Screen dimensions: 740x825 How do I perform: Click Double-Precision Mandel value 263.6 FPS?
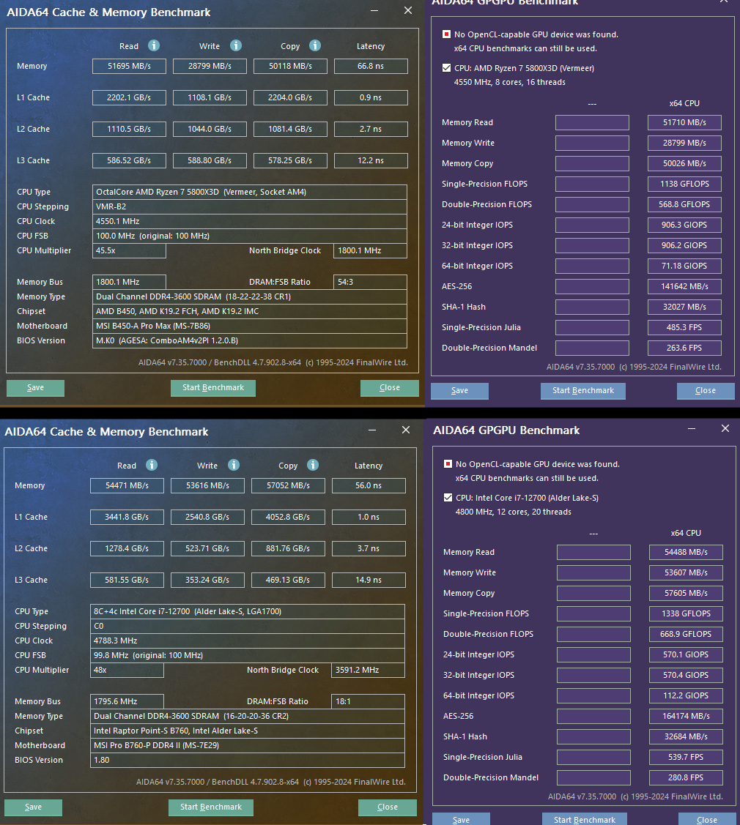pyautogui.click(x=685, y=348)
